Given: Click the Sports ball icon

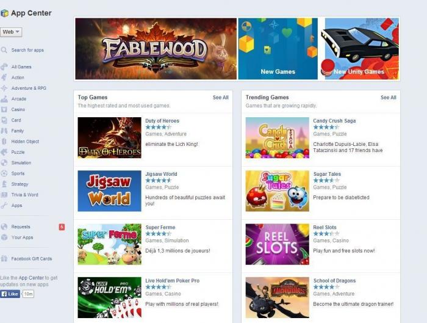Looking at the screenshot, I should coord(4,173).
